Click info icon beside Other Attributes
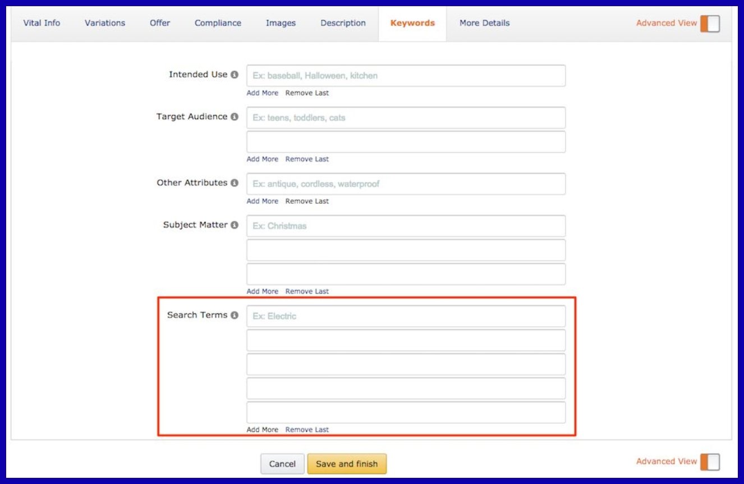 click(x=235, y=183)
